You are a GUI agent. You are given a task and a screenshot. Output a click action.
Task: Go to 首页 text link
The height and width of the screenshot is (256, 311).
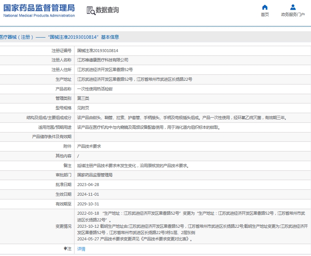pos(265,15)
